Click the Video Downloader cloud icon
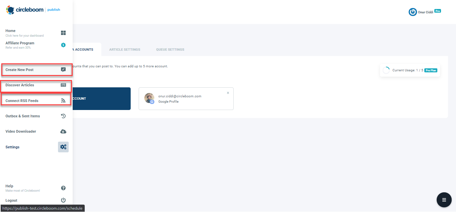The height and width of the screenshot is (212, 456). pyautogui.click(x=63, y=131)
